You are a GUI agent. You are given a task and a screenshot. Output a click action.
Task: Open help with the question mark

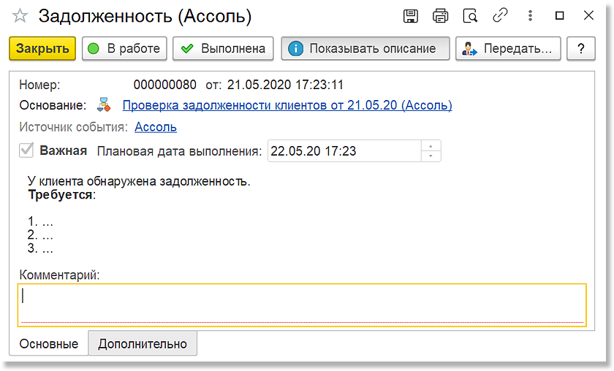[x=580, y=48]
